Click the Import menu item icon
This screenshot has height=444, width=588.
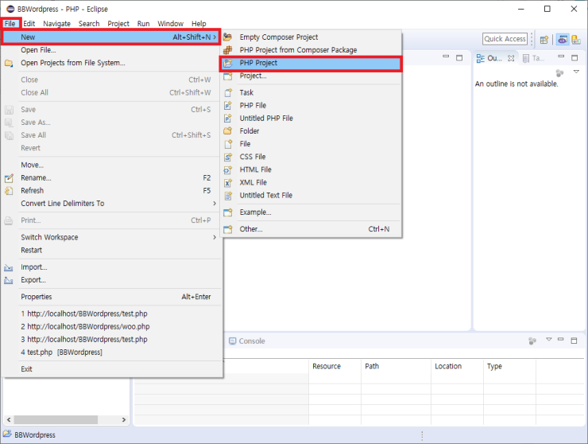[x=9, y=267]
